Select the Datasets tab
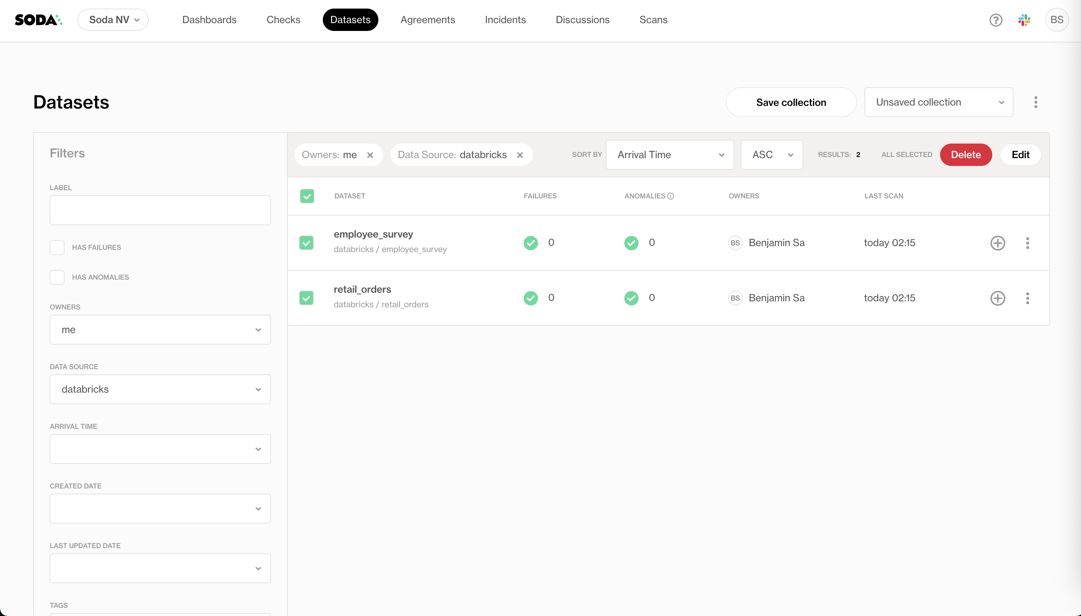The height and width of the screenshot is (616, 1081). click(350, 20)
